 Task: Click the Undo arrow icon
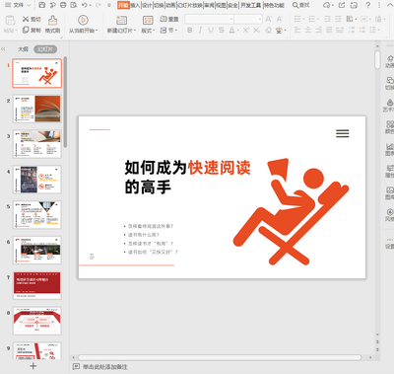[x=85, y=5]
